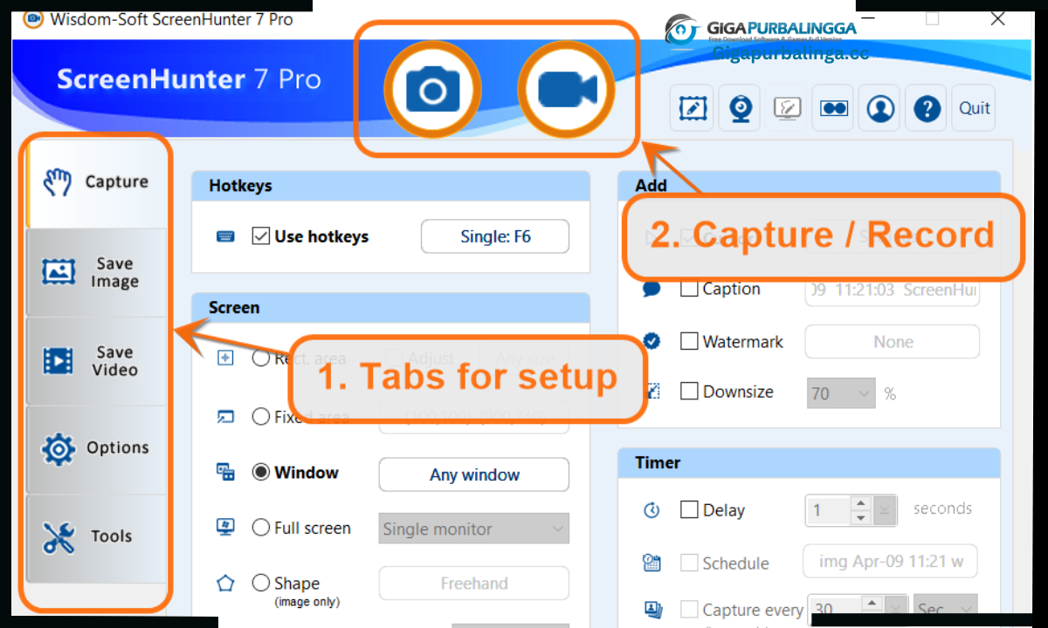Click the Single: F6 hotkey button
This screenshot has width=1048, height=628.
click(495, 236)
